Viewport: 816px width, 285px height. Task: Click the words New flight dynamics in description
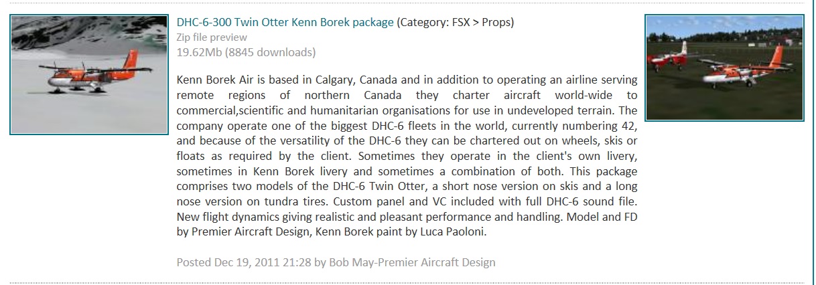point(221,217)
